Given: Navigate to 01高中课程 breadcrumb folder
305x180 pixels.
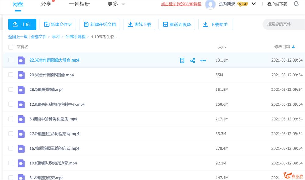Looking at the screenshot, I should click(x=75, y=37).
